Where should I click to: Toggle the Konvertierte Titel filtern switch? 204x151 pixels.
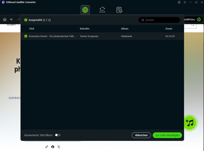[x=58, y=135]
